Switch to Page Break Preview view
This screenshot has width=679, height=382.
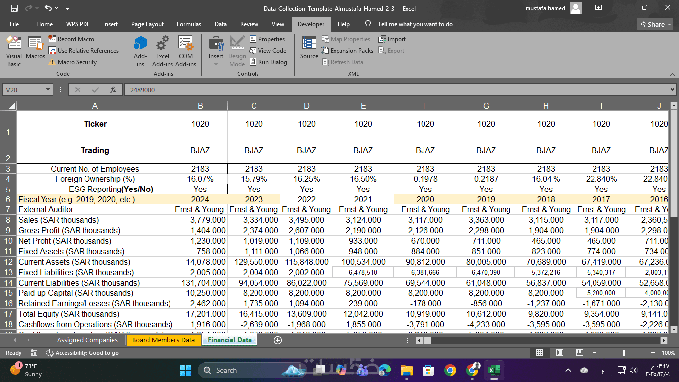click(579, 353)
